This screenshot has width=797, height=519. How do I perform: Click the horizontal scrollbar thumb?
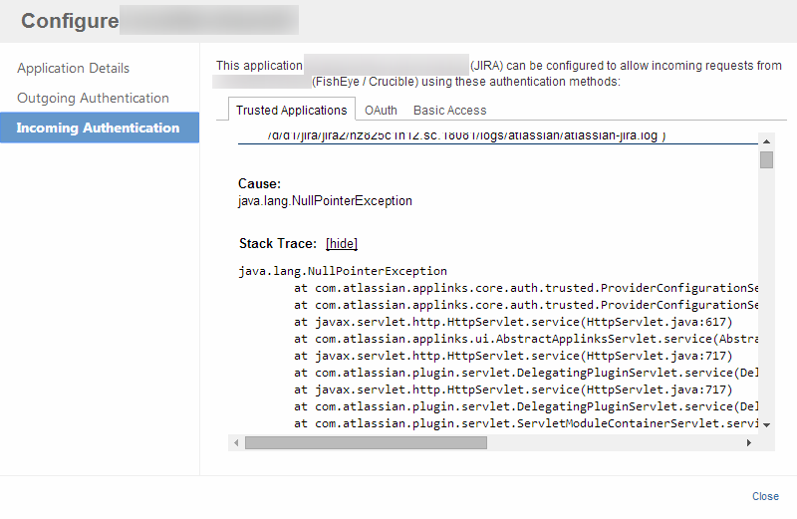(x=366, y=442)
